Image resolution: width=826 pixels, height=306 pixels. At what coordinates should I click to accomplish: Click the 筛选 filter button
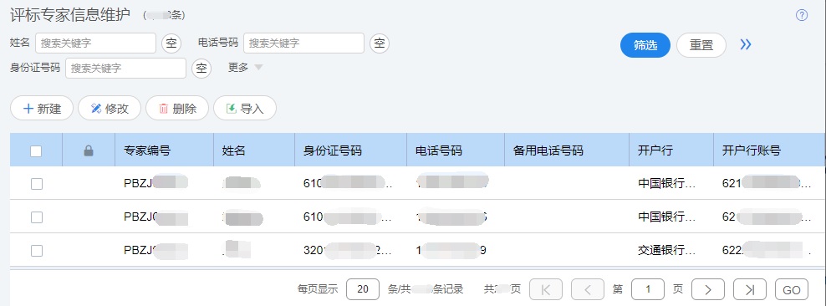tap(645, 45)
